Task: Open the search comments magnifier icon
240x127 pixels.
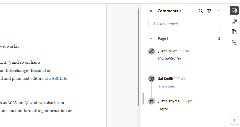Action: 201,11
